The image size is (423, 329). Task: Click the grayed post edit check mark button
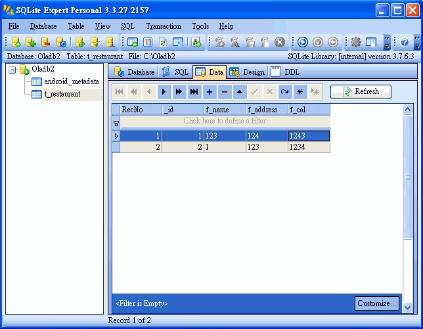click(254, 92)
